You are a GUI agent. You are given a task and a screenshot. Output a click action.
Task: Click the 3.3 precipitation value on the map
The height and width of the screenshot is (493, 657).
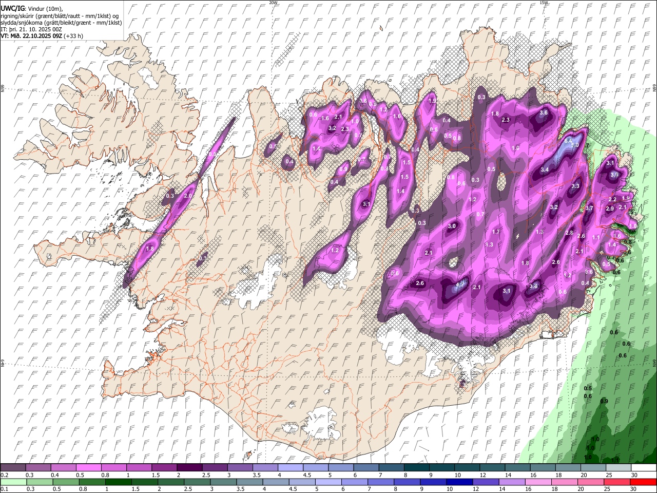(x=575, y=186)
